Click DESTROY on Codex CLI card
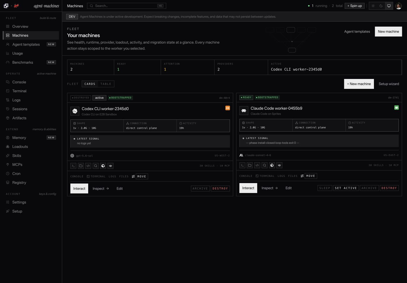Viewport: 407px width, 283px height. [x=220, y=188]
